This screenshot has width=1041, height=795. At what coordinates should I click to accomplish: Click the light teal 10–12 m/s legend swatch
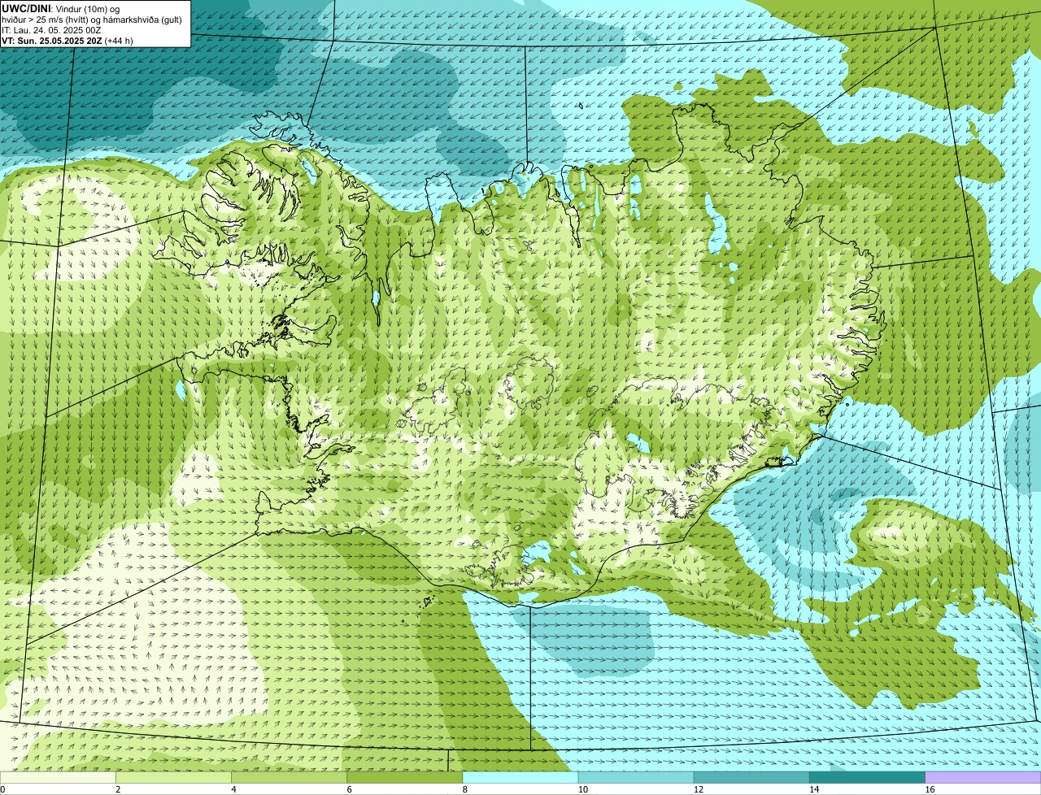636,777
